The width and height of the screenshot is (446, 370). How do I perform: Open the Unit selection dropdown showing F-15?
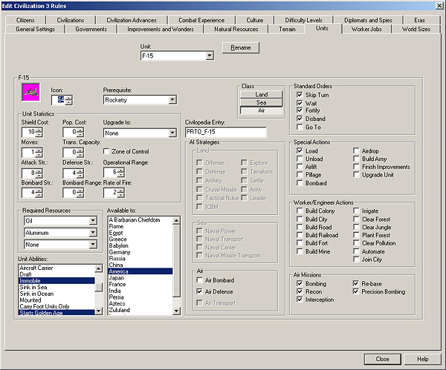tap(208, 56)
